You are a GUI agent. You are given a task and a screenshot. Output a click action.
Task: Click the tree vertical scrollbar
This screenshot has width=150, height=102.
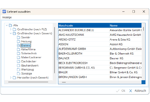(x=54, y=50)
